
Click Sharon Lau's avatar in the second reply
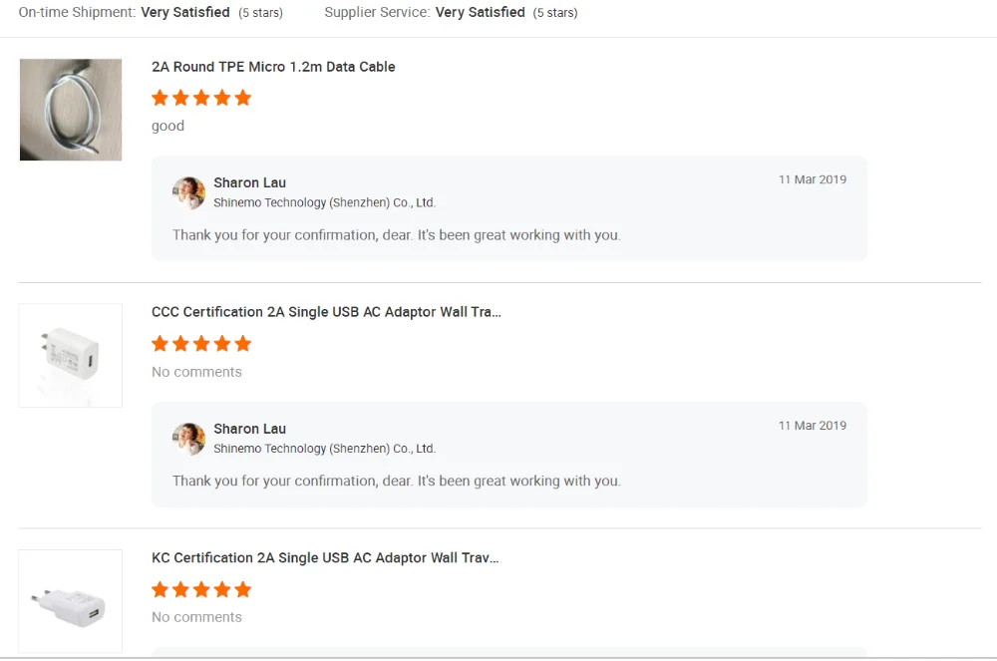click(x=188, y=439)
